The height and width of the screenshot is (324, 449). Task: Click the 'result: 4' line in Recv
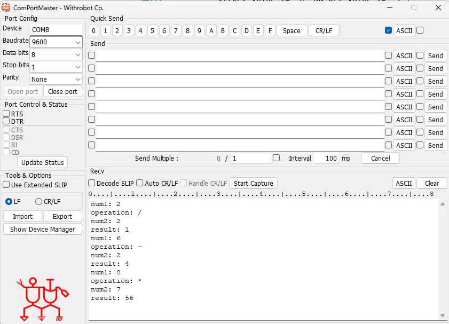click(109, 264)
